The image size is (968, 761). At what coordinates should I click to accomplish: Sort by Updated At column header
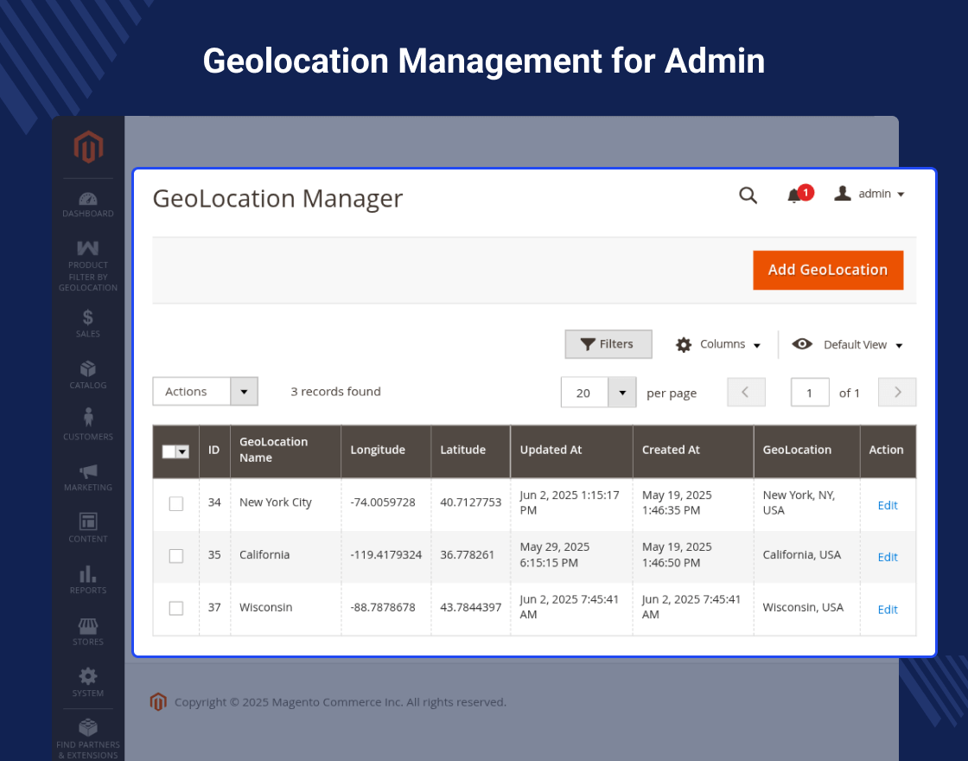pos(571,451)
